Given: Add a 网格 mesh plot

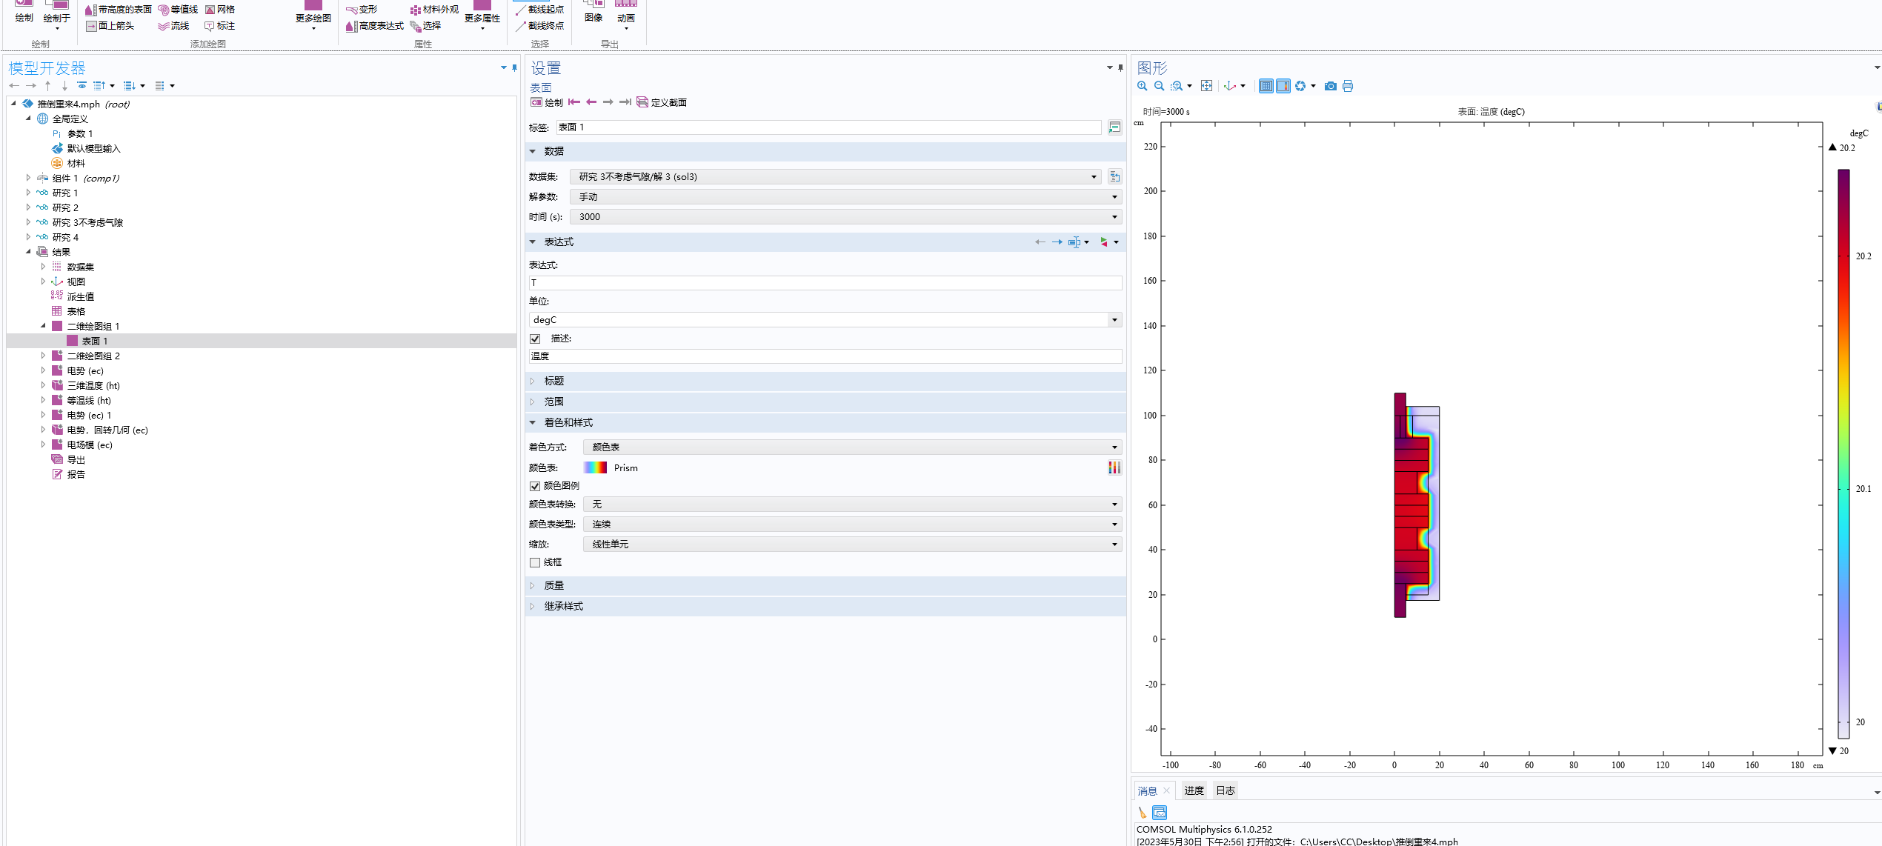Looking at the screenshot, I should (x=220, y=10).
